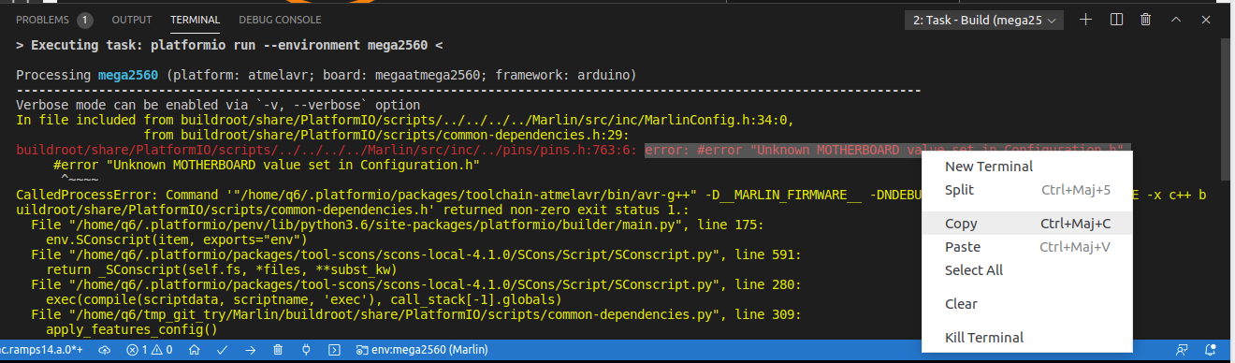Add a new terminal with plus icon
1235x363 pixels.
pyautogui.click(x=1085, y=19)
